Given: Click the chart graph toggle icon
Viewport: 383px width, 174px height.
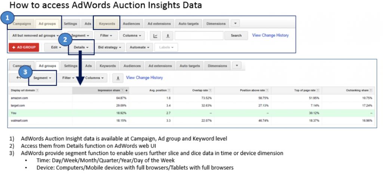Looking at the screenshot, I should click(156, 35).
